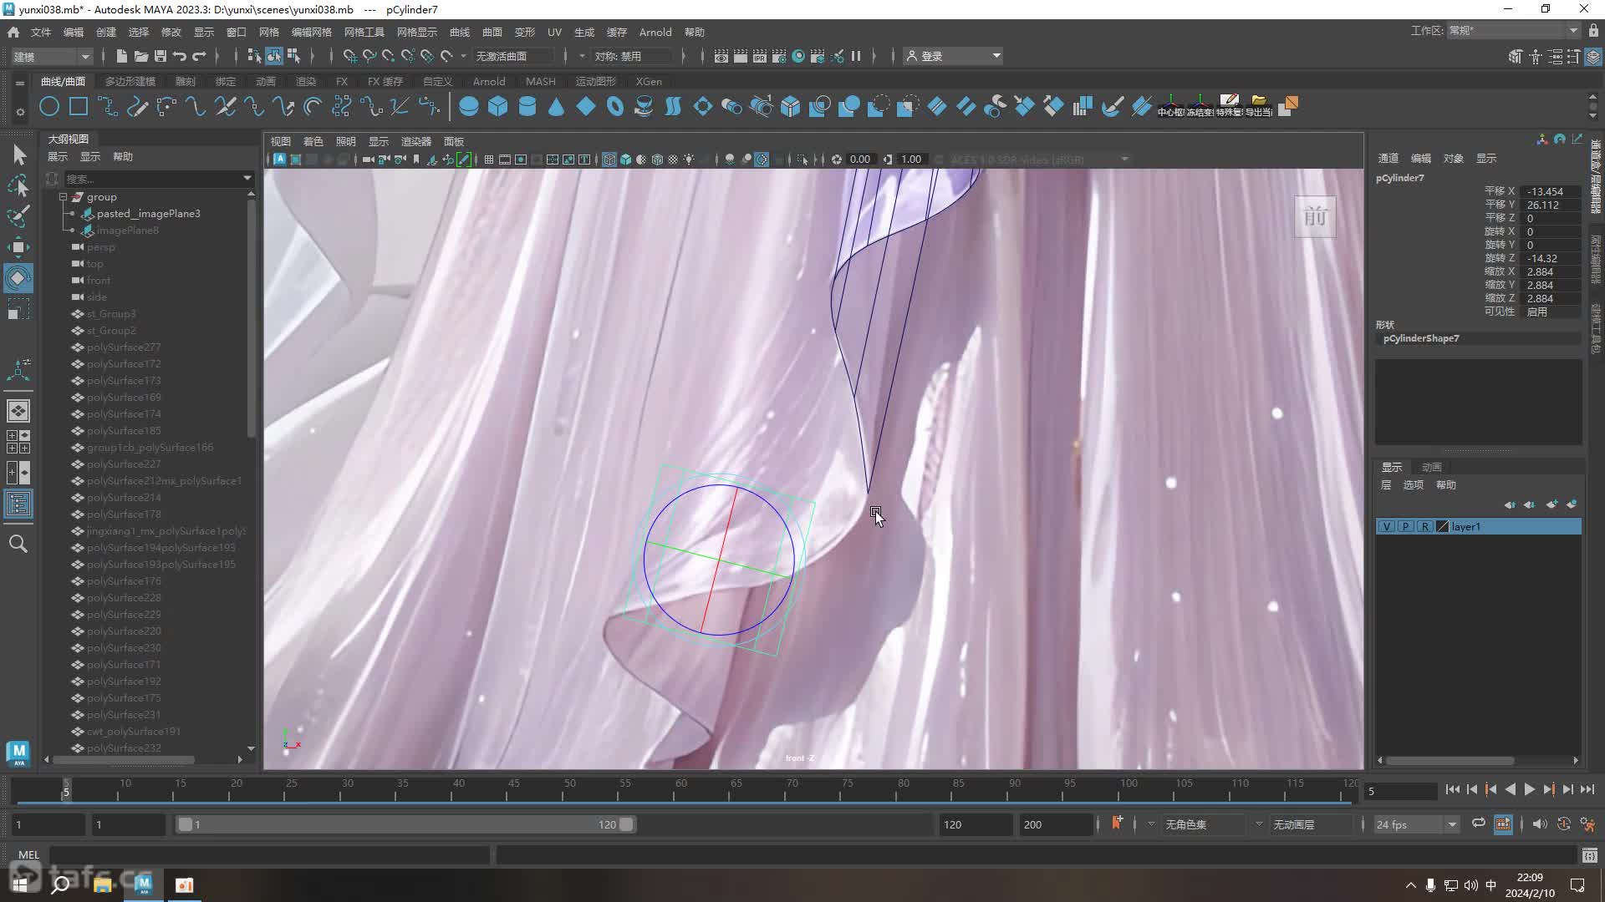Click viewport 着色 menu
1605x902 pixels.
313,141
